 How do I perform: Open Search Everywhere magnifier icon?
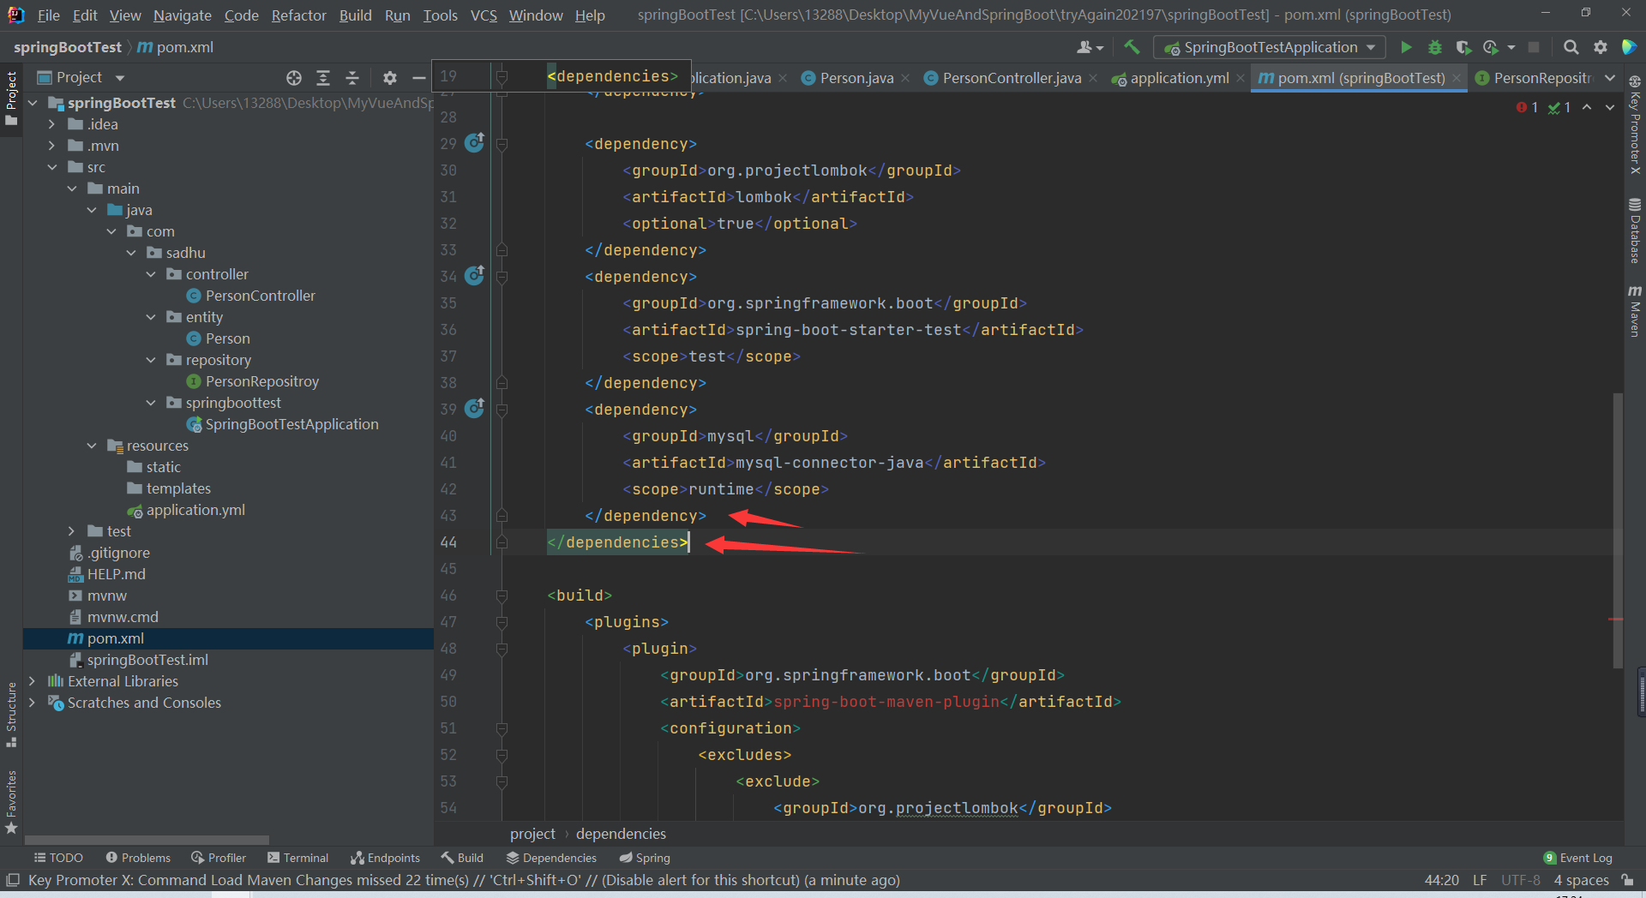[x=1571, y=47]
